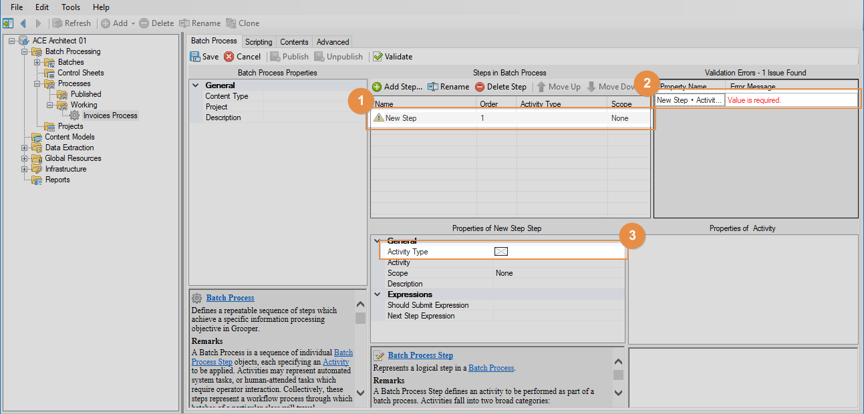Open the Activity link in help remarks
Image resolution: width=864 pixels, height=414 pixels.
[x=335, y=362]
